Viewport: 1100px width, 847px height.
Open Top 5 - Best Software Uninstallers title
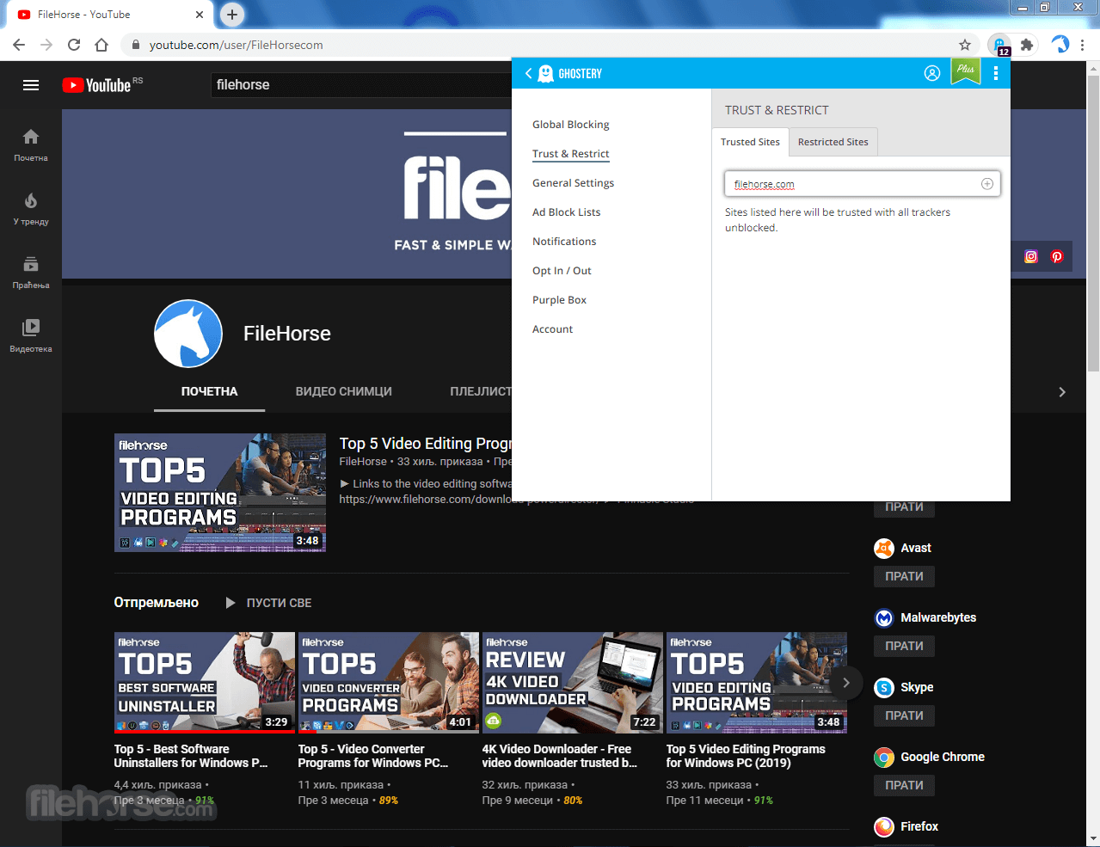coord(191,756)
